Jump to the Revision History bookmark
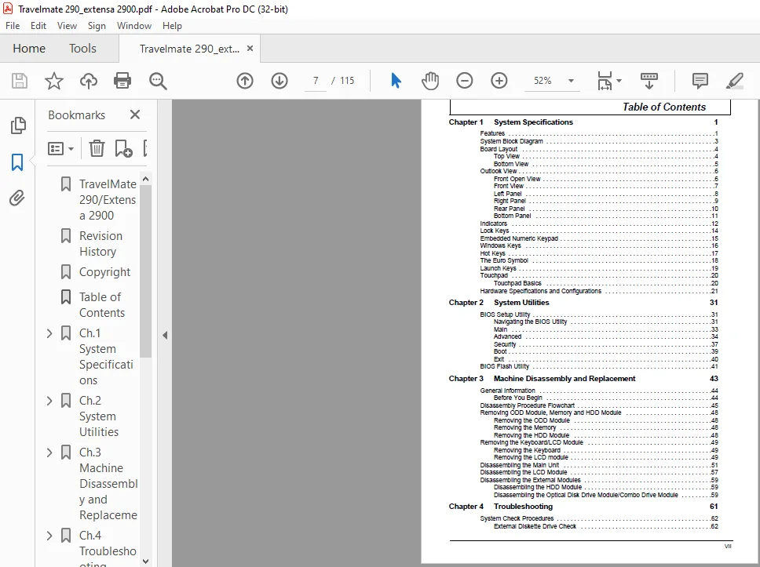760x567 pixels. (100, 244)
